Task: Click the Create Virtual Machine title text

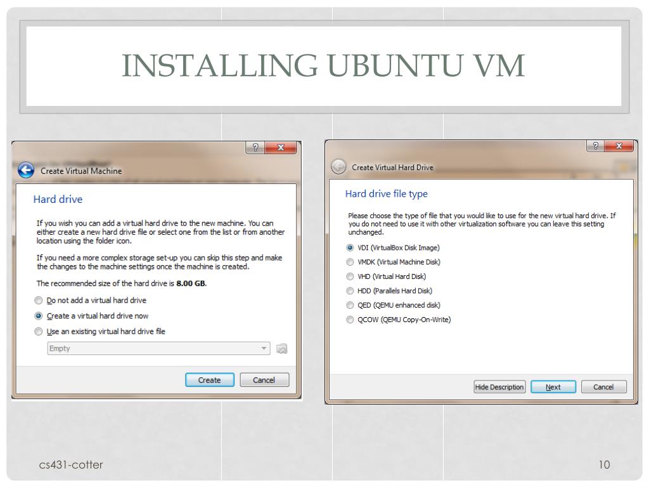Action: (x=81, y=171)
